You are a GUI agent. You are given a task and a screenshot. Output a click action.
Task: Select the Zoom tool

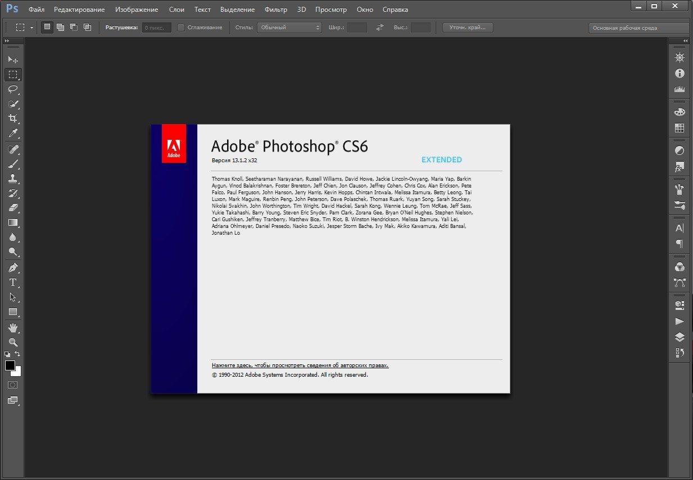[13, 342]
